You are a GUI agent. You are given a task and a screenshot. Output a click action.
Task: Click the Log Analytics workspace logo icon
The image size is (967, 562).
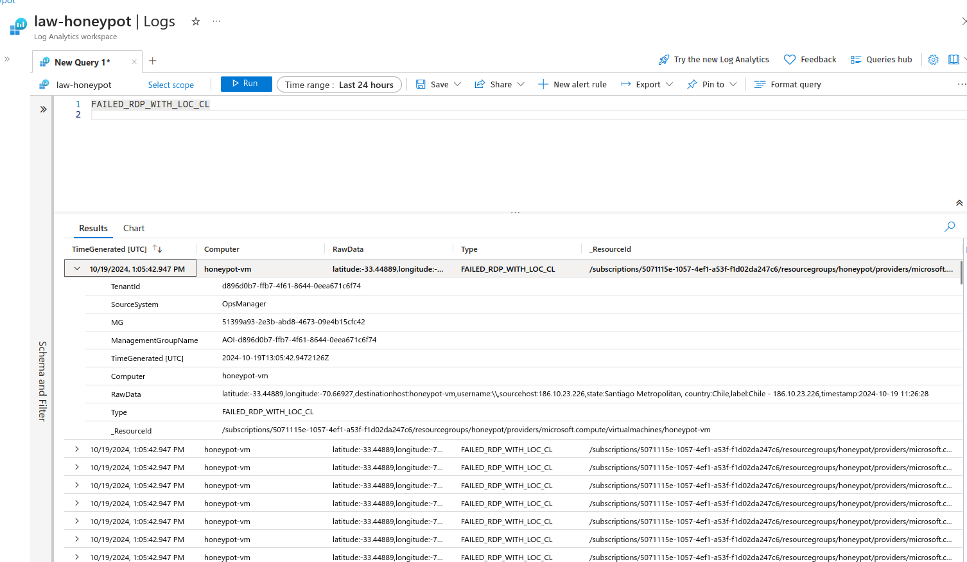(18, 27)
